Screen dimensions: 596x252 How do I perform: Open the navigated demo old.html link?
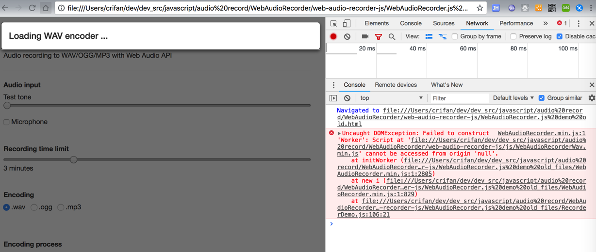(462, 117)
